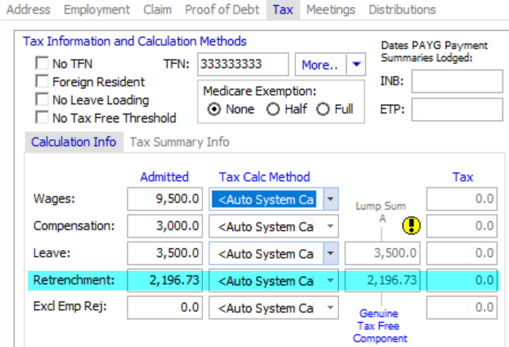The image size is (509, 347).
Task: Open Leave Tax Calc Method dropdown
Action: pos(329,254)
